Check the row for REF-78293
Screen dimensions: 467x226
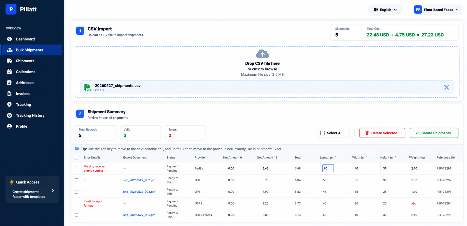[x=76, y=192]
